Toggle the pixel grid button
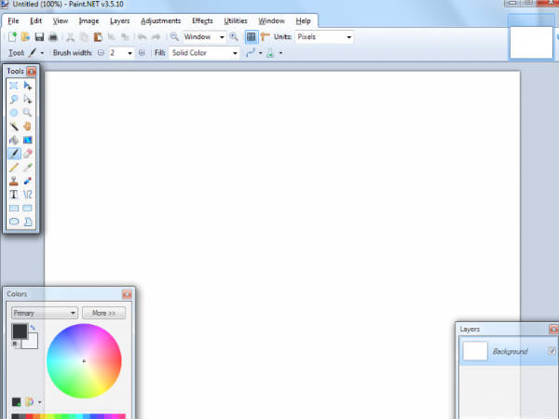 click(251, 36)
